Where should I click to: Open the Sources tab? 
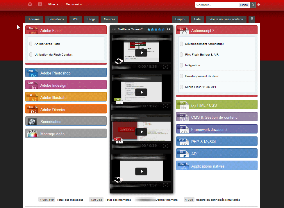click(x=110, y=19)
